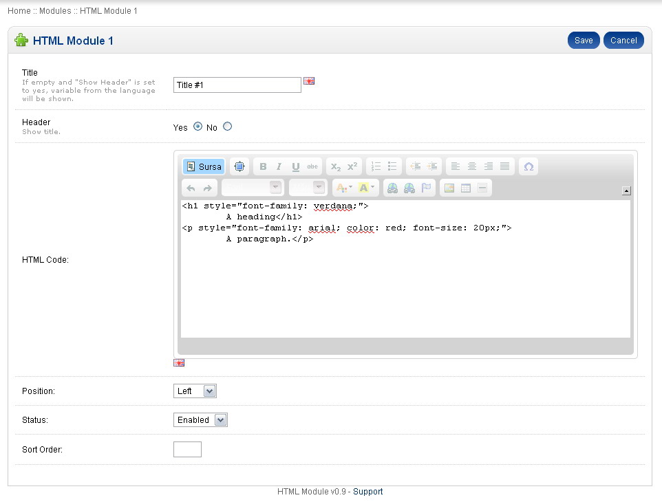Click the Save button

584,40
